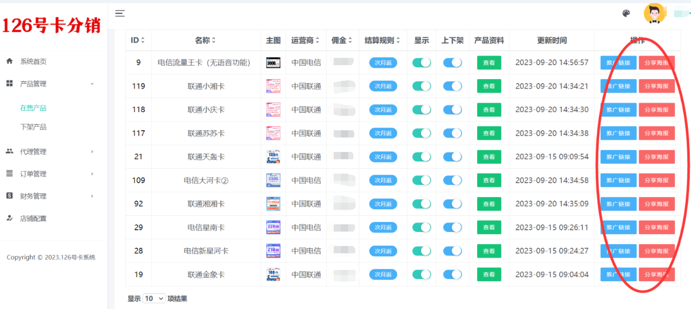The image size is (691, 309).
Task: Click 推广链接 for 电信大河卡②
Action: [618, 180]
